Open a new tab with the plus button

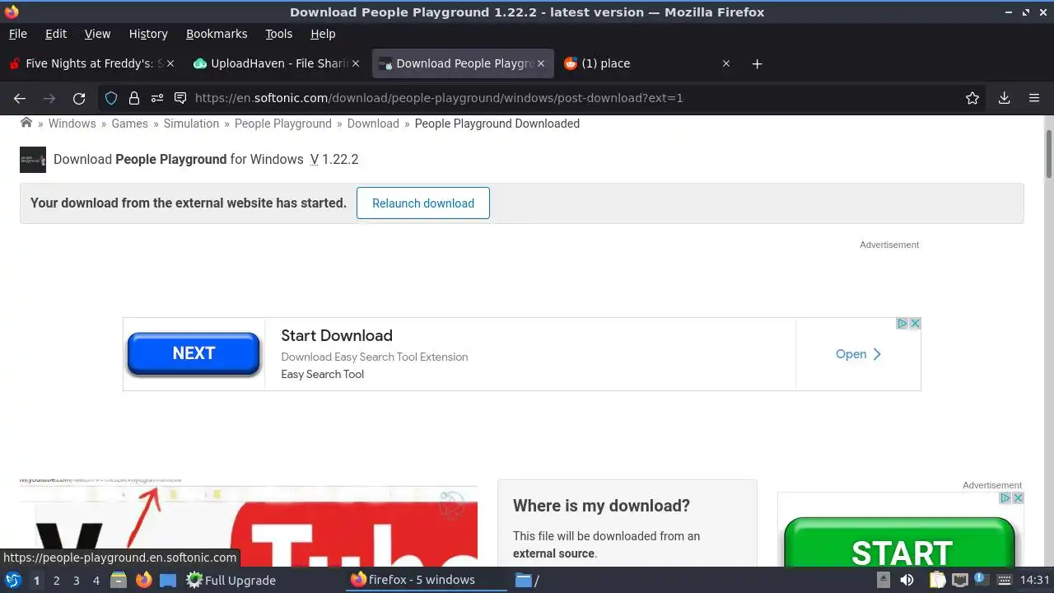pyautogui.click(x=757, y=63)
